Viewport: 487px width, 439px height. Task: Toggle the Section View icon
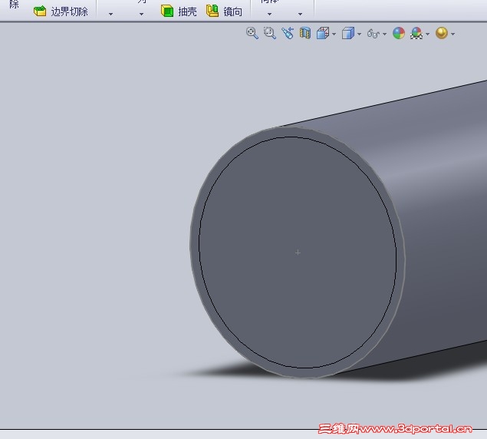(x=305, y=33)
